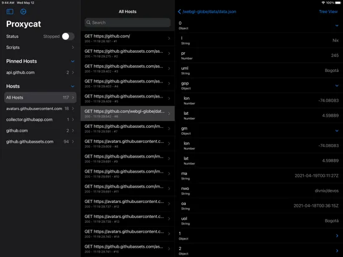Open the collector.githubapp.com host

coord(40,120)
